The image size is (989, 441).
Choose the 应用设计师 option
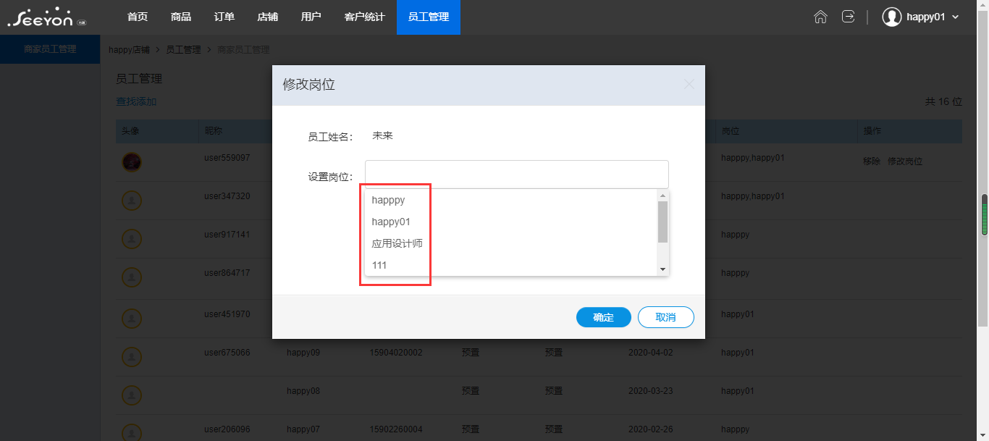pos(510,243)
